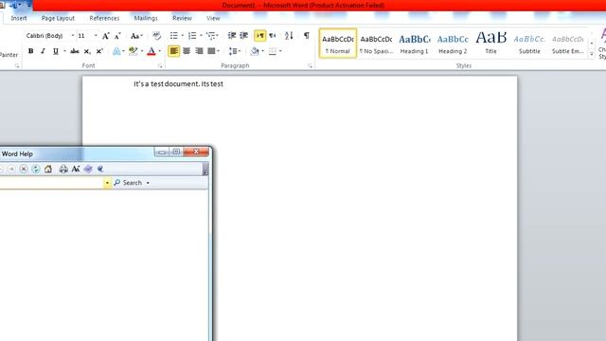606x341 pixels.
Task: Click Change Font Size icon in Word Help
Action: click(x=76, y=169)
